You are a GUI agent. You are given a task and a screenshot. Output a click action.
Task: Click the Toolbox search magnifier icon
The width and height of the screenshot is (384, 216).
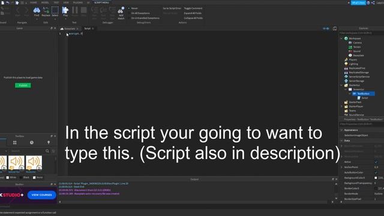(x=47, y=151)
